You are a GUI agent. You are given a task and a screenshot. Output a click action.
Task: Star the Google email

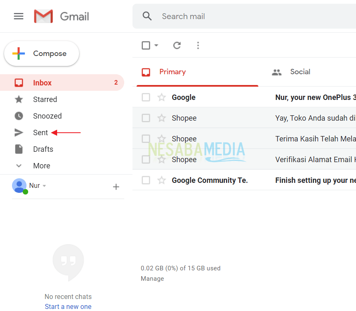161,97
